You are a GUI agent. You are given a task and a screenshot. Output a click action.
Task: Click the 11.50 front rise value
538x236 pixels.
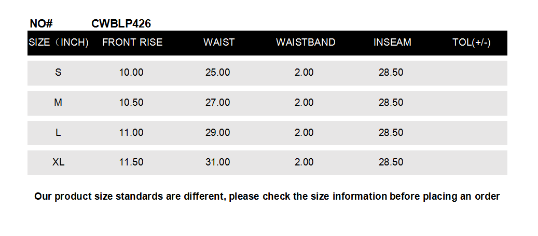131,162
